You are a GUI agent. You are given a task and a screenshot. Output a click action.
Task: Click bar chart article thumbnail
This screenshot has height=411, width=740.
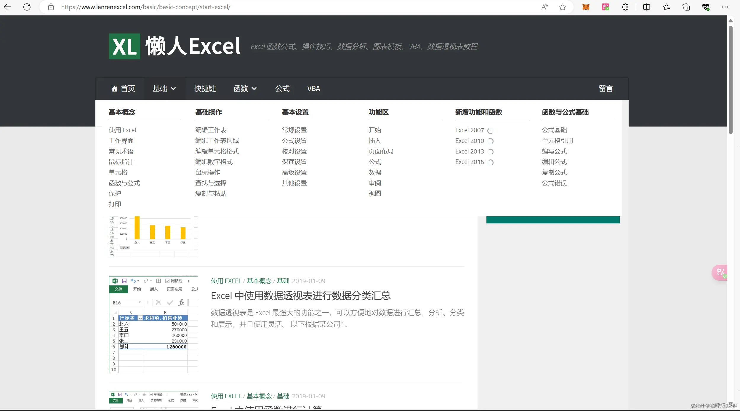coord(153,236)
